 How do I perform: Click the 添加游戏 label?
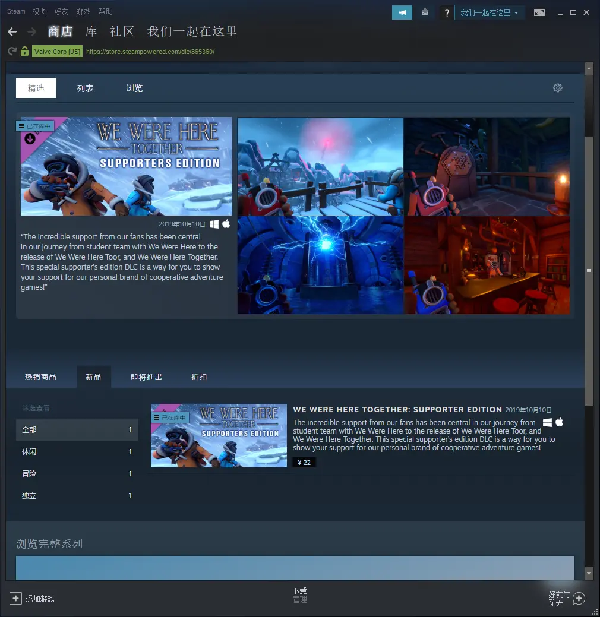[x=40, y=599]
